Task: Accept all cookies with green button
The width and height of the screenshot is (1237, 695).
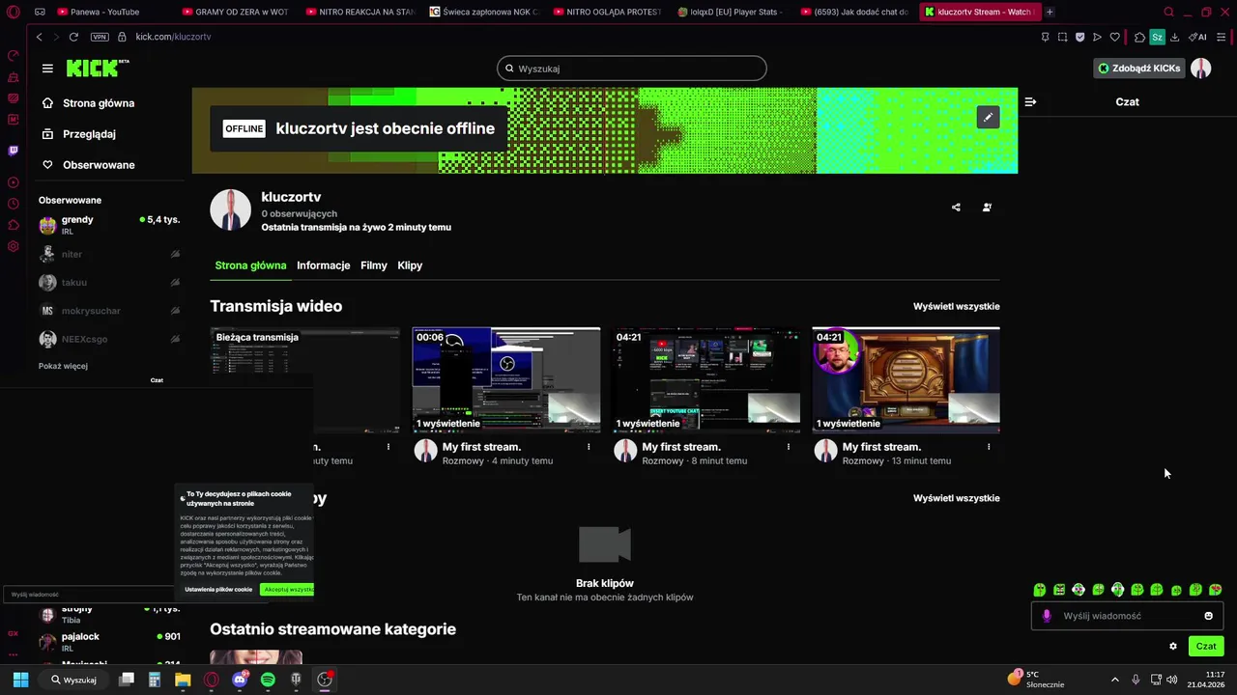Action: [287, 589]
